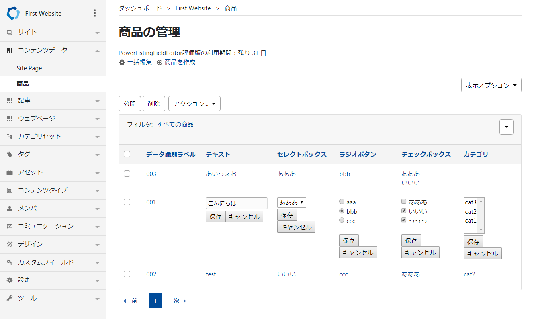Click the 設定 gear icon
Viewport: 534px width, 319px height.
coord(10,280)
